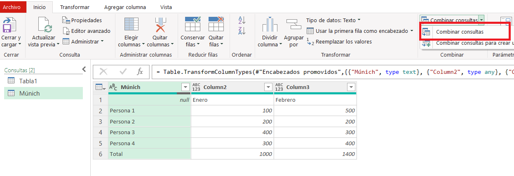This screenshot has height=176, width=514.
Task: Open Múnich column filter dropdown
Action: point(185,87)
